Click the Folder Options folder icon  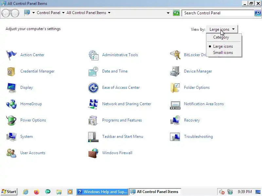pos(175,88)
